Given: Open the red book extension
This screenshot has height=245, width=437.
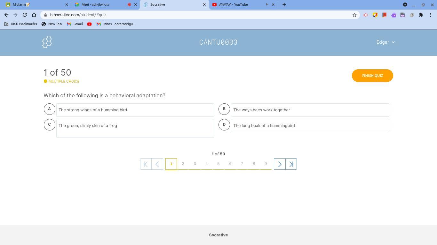Looking at the screenshot, I should click(384, 15).
